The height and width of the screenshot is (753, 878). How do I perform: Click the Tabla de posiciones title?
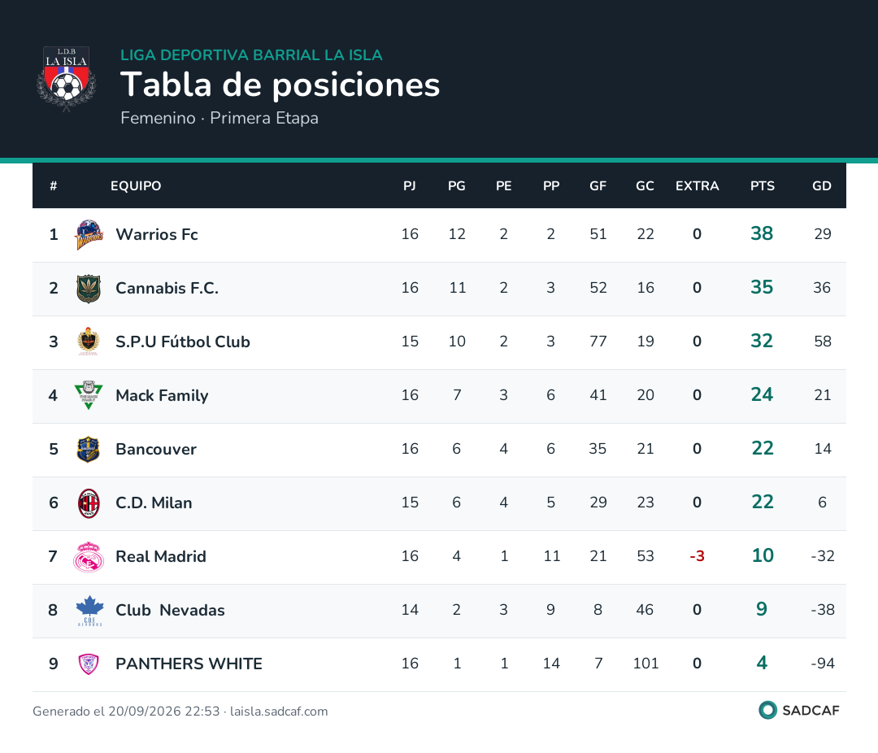[x=280, y=85]
